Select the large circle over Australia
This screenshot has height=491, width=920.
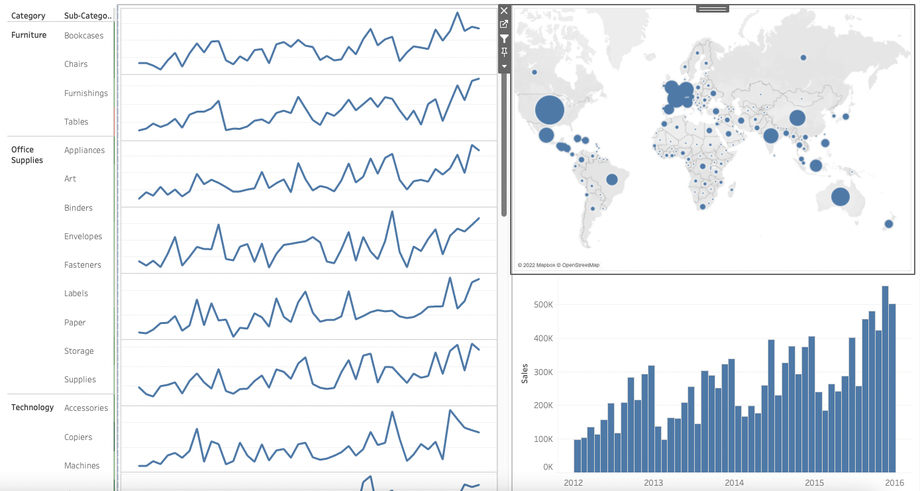pos(840,197)
